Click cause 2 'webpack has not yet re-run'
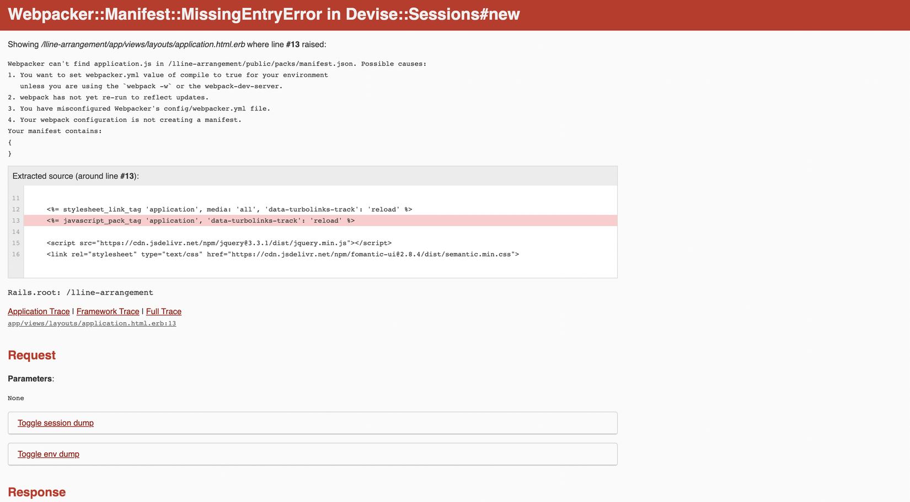Image resolution: width=910 pixels, height=502 pixels. click(x=108, y=98)
